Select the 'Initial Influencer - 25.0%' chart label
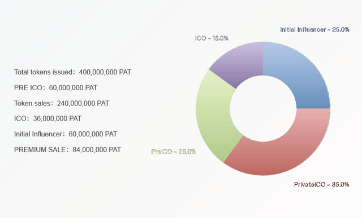 [x=314, y=30]
